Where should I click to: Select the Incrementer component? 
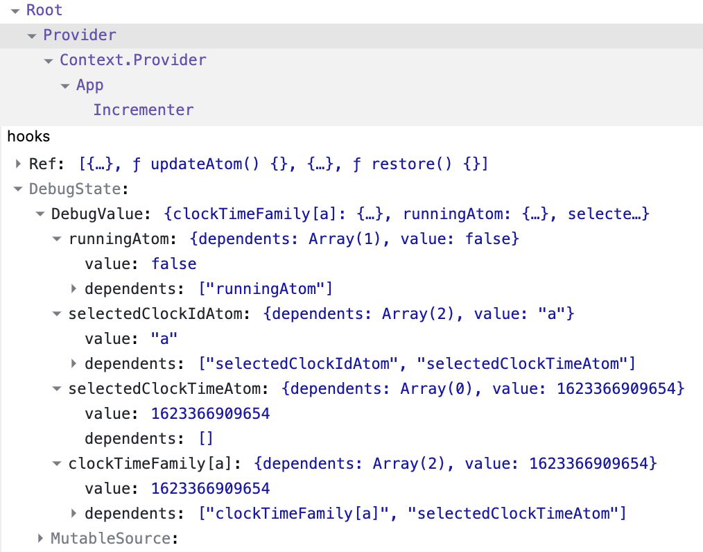144,110
